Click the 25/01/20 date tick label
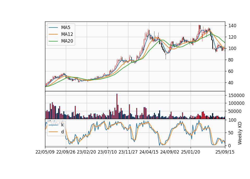Screen dimensions: 250x179 pyautogui.click(x=191, y=152)
